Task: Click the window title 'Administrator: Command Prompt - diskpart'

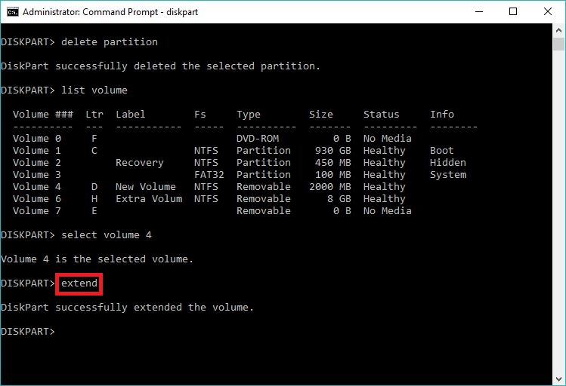Action: pyautogui.click(x=110, y=12)
